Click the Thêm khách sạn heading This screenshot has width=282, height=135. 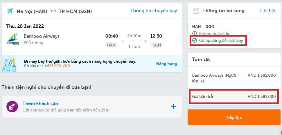click(40, 104)
